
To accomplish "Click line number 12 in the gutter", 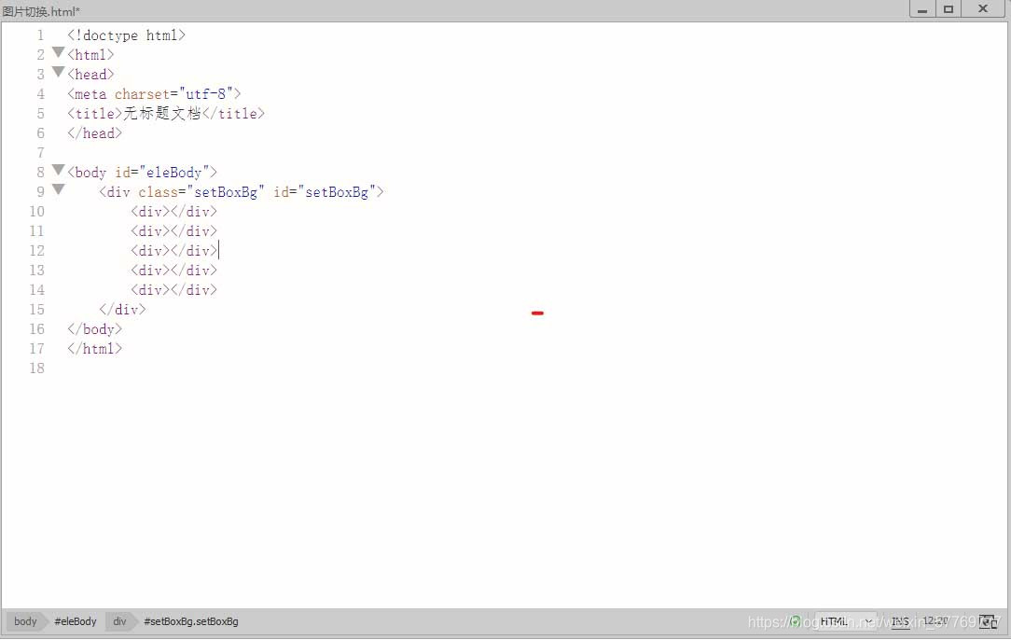I will (x=36, y=250).
